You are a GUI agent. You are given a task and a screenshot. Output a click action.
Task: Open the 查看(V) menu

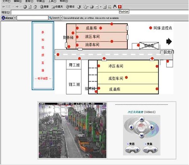click(x=29, y=1)
